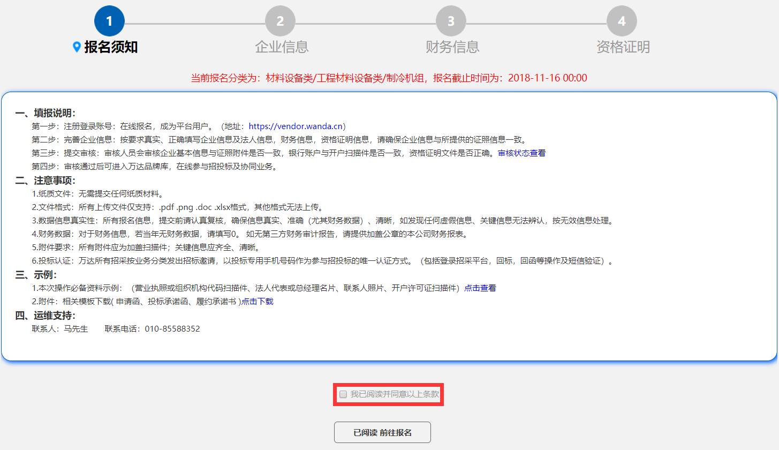
Task: Click the 3.数据信息真实性 note line
Action: (x=322, y=221)
